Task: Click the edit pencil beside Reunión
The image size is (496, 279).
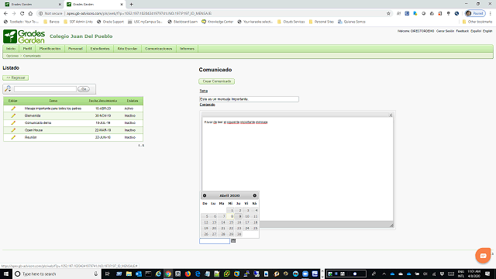Action: click(13, 138)
